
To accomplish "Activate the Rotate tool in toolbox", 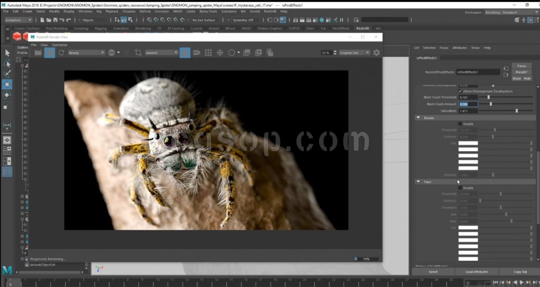I will [x=7, y=95].
